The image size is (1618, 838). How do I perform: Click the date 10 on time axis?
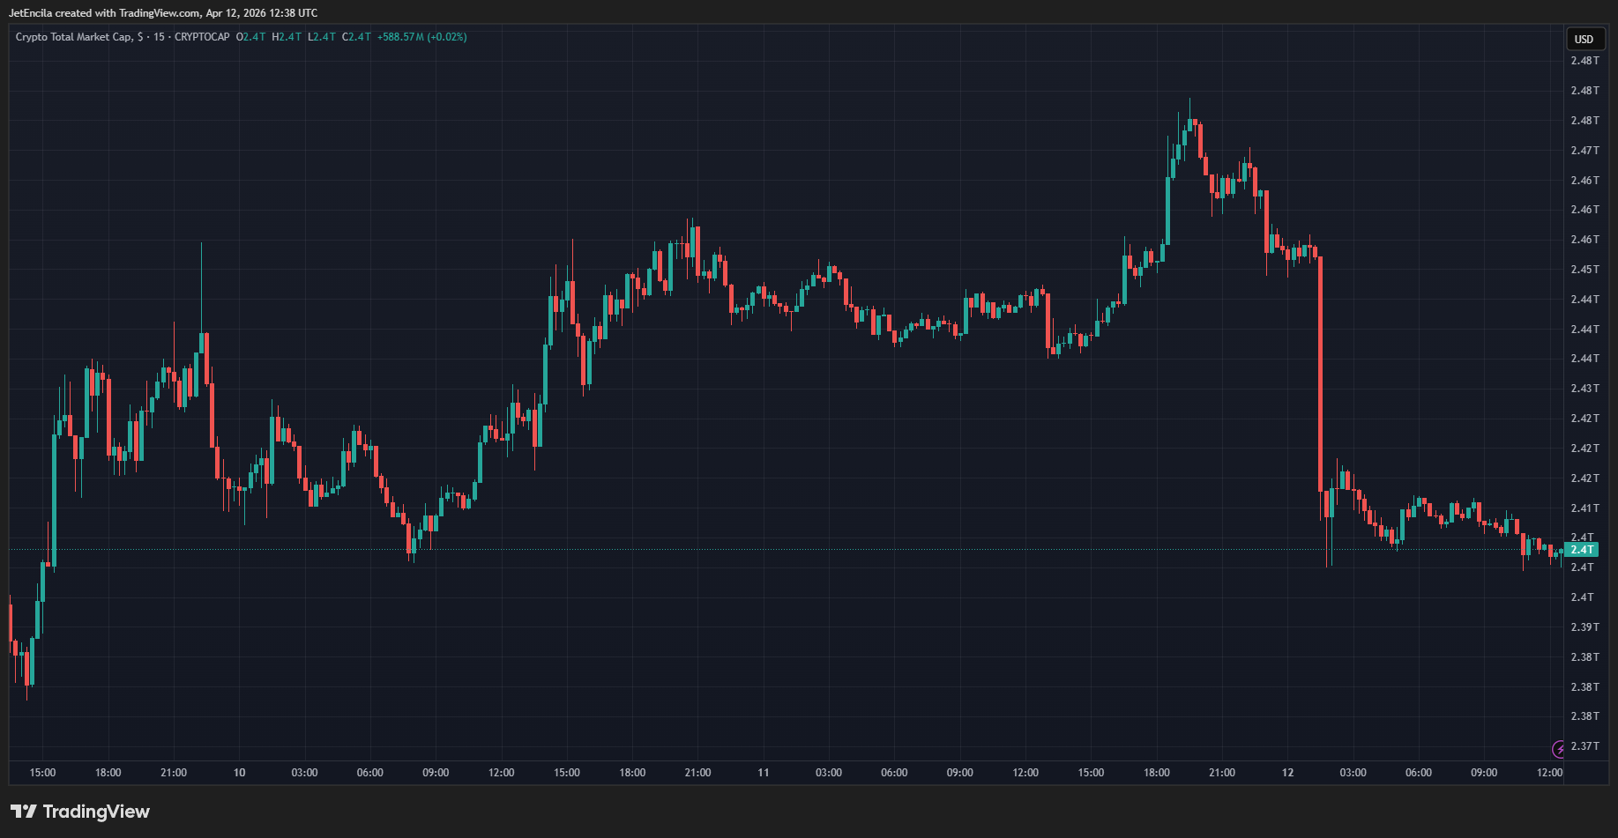pos(239,773)
